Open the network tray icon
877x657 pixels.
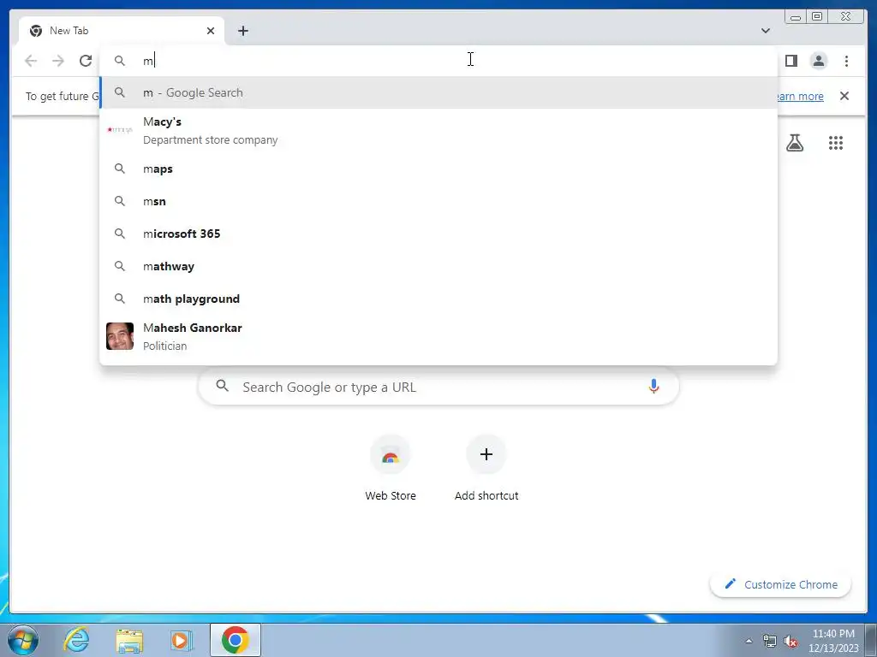click(770, 641)
